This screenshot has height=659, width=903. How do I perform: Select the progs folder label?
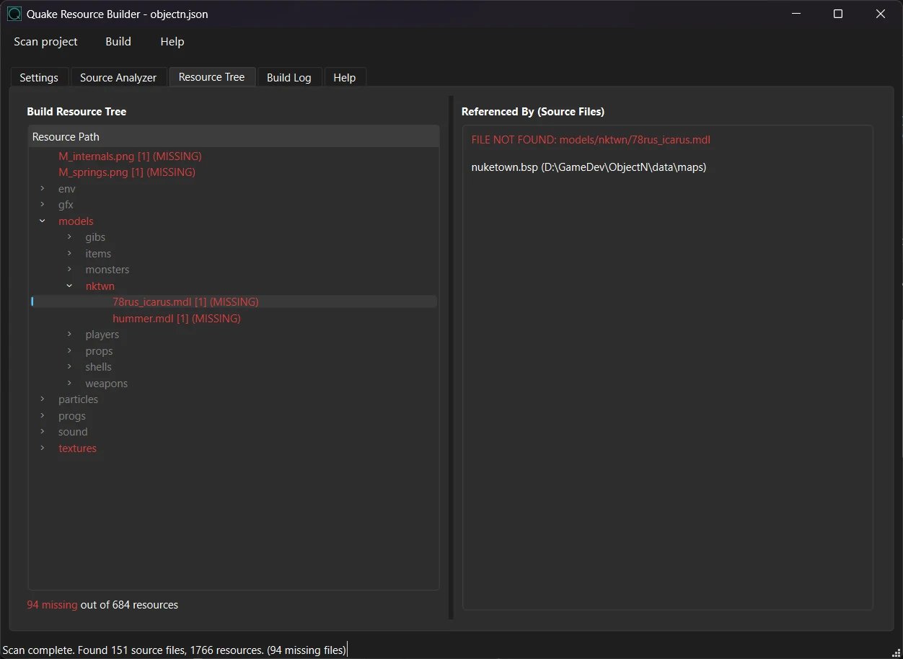pos(72,416)
